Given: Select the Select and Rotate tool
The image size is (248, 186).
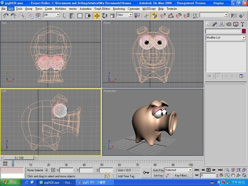Looking at the screenshot, I should click(104, 15).
